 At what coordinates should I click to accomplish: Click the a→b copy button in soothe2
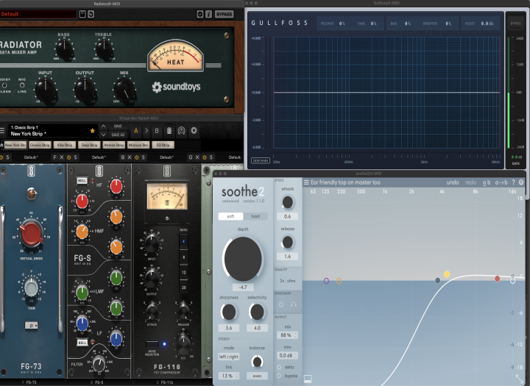501,182
